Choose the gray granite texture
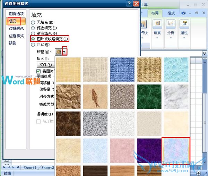 click(95, 124)
